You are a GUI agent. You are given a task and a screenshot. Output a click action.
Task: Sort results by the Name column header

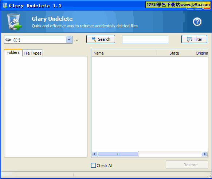coord(124,53)
